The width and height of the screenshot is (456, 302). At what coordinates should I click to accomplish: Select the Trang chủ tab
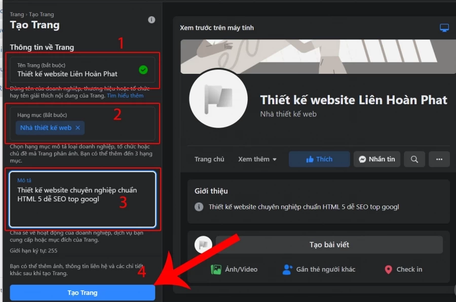click(209, 159)
